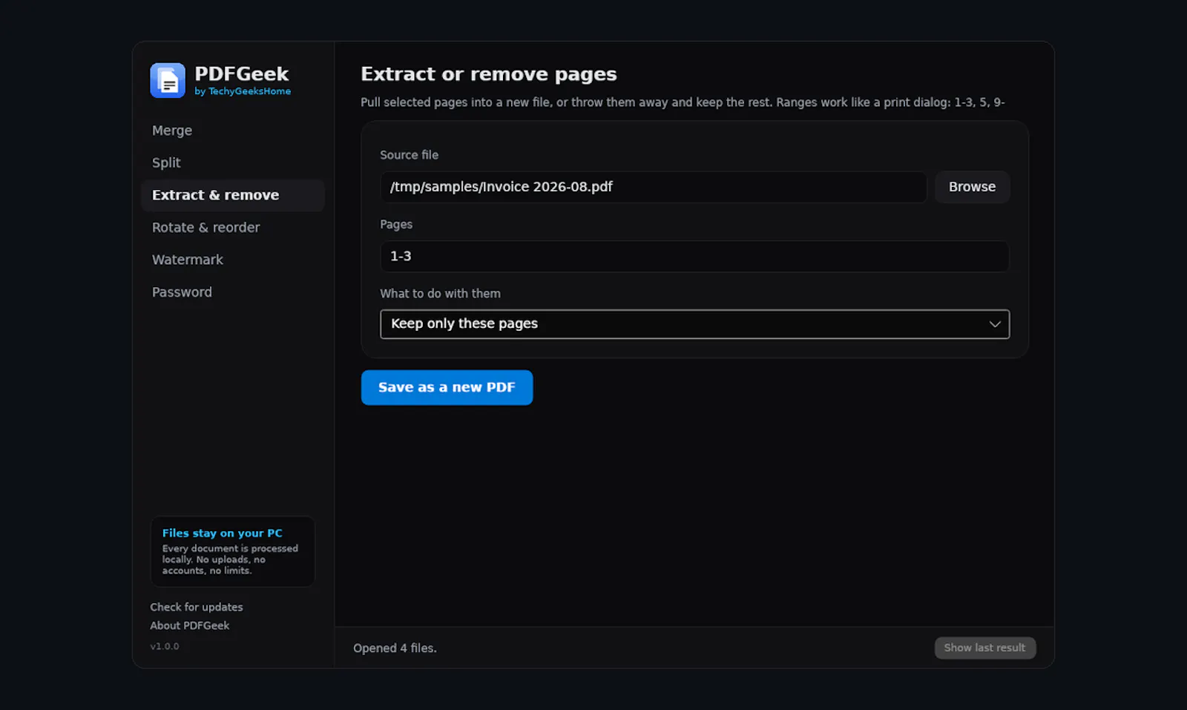Open the 'Keep only these pages' dropdown
Screen dimensions: 1187x710
tap(694, 324)
